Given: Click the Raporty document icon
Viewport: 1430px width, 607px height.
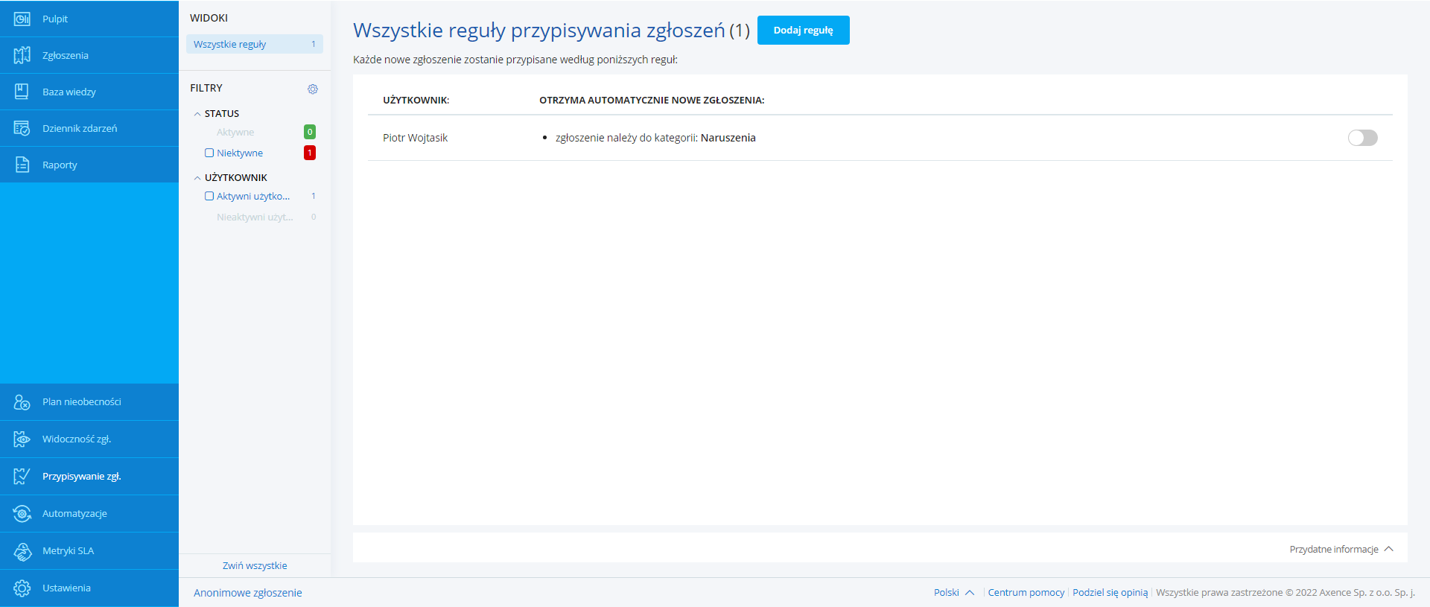Looking at the screenshot, I should [22, 165].
